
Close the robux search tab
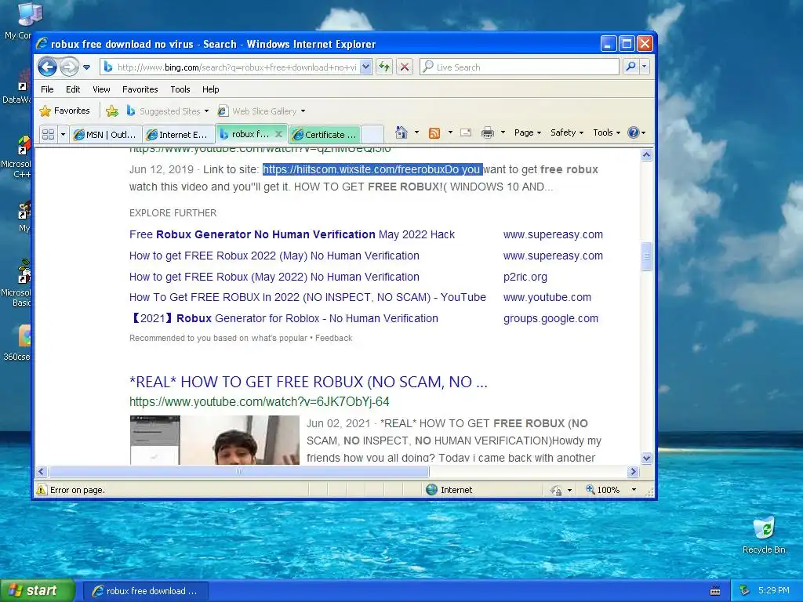(x=278, y=134)
